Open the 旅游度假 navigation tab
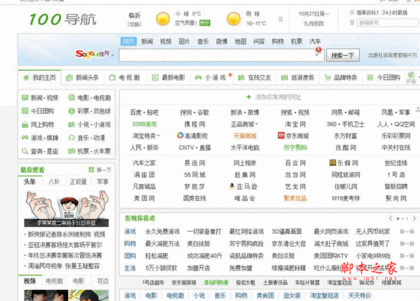Viewport: 420px width, 301px height. 297,78
